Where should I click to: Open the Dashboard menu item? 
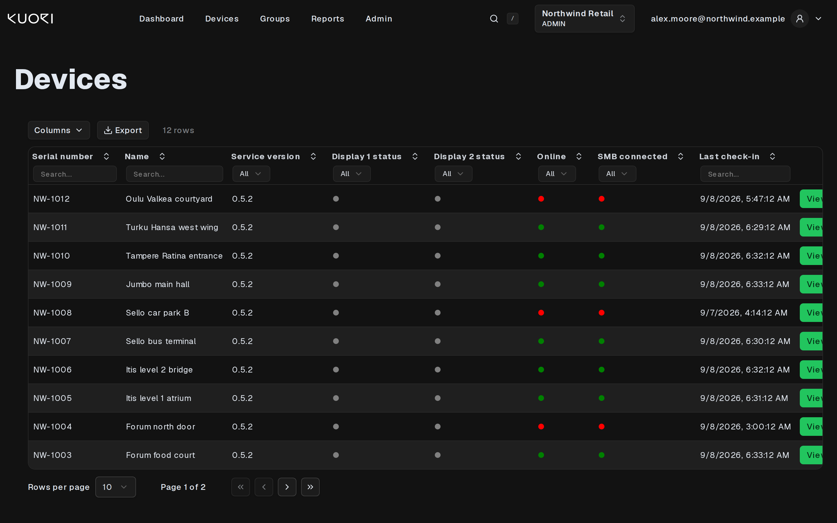162,19
